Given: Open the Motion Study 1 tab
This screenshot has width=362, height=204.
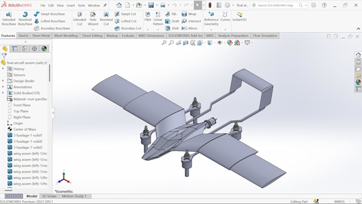Looking at the screenshot, I should pos(74,196).
